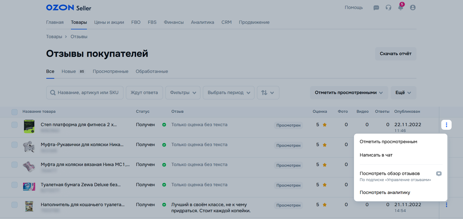Open the Выбрать период dropdown
The width and height of the screenshot is (463, 219).
(x=229, y=93)
